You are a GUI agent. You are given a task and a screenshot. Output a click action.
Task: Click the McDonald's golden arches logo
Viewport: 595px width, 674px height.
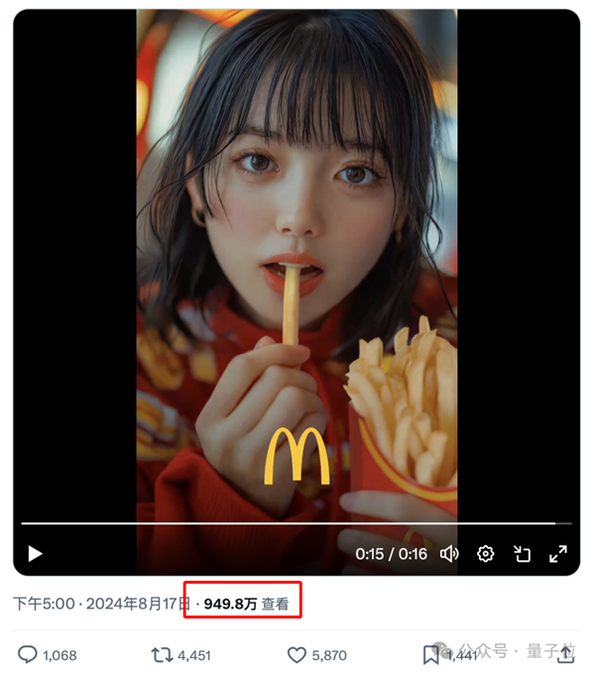(x=297, y=456)
